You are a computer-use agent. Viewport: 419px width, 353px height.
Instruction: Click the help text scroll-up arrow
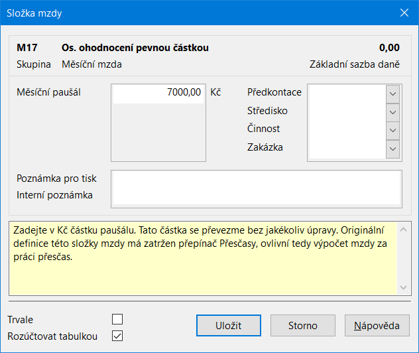(x=404, y=230)
